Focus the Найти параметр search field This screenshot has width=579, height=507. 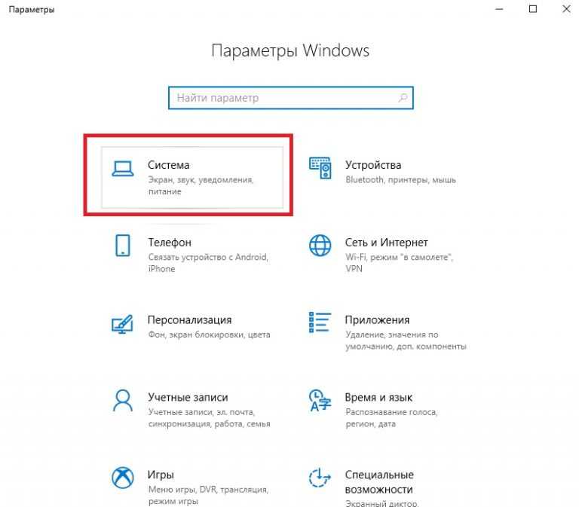click(290, 98)
